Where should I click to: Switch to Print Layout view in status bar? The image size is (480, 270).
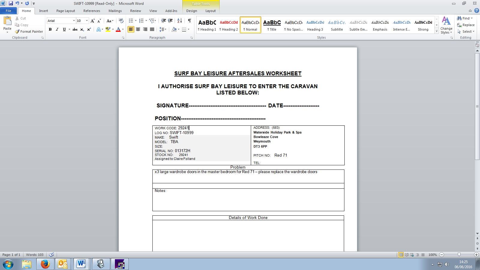(x=401, y=255)
